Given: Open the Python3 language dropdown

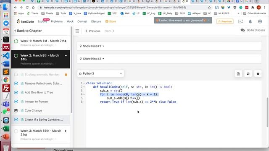Looking at the screenshot, I should (100, 73).
